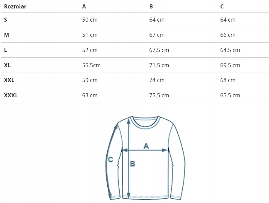
Task: Click column header C
Action: point(222,6)
